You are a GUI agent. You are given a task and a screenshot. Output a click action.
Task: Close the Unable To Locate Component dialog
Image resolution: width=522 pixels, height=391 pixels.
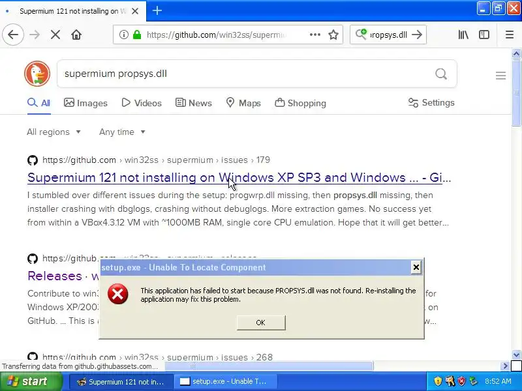(x=416, y=267)
